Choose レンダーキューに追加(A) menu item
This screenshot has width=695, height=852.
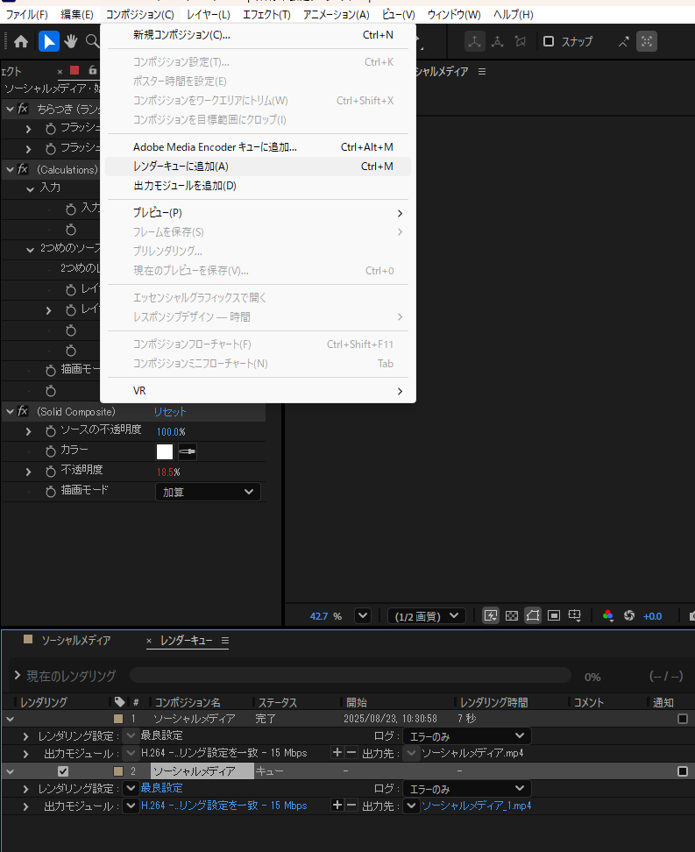(x=181, y=167)
